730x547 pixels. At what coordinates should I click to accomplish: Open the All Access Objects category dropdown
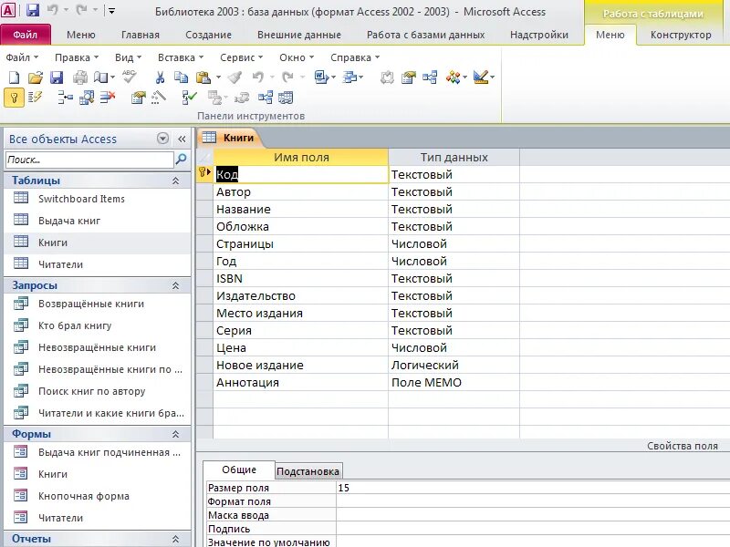point(162,139)
